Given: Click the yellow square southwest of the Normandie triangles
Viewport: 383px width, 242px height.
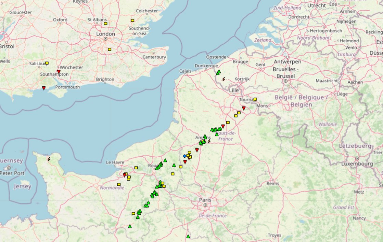Looking at the screenshot, I should click(x=133, y=213).
